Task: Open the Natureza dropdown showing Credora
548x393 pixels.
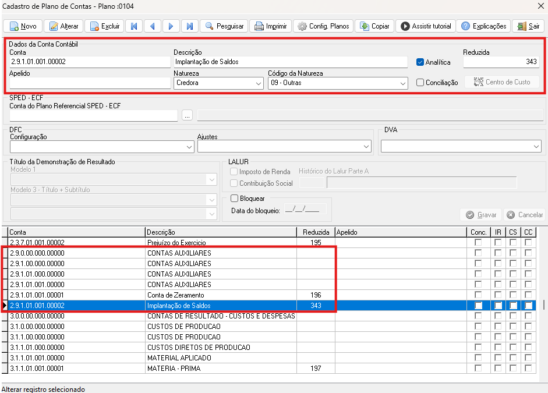Action: pos(218,83)
